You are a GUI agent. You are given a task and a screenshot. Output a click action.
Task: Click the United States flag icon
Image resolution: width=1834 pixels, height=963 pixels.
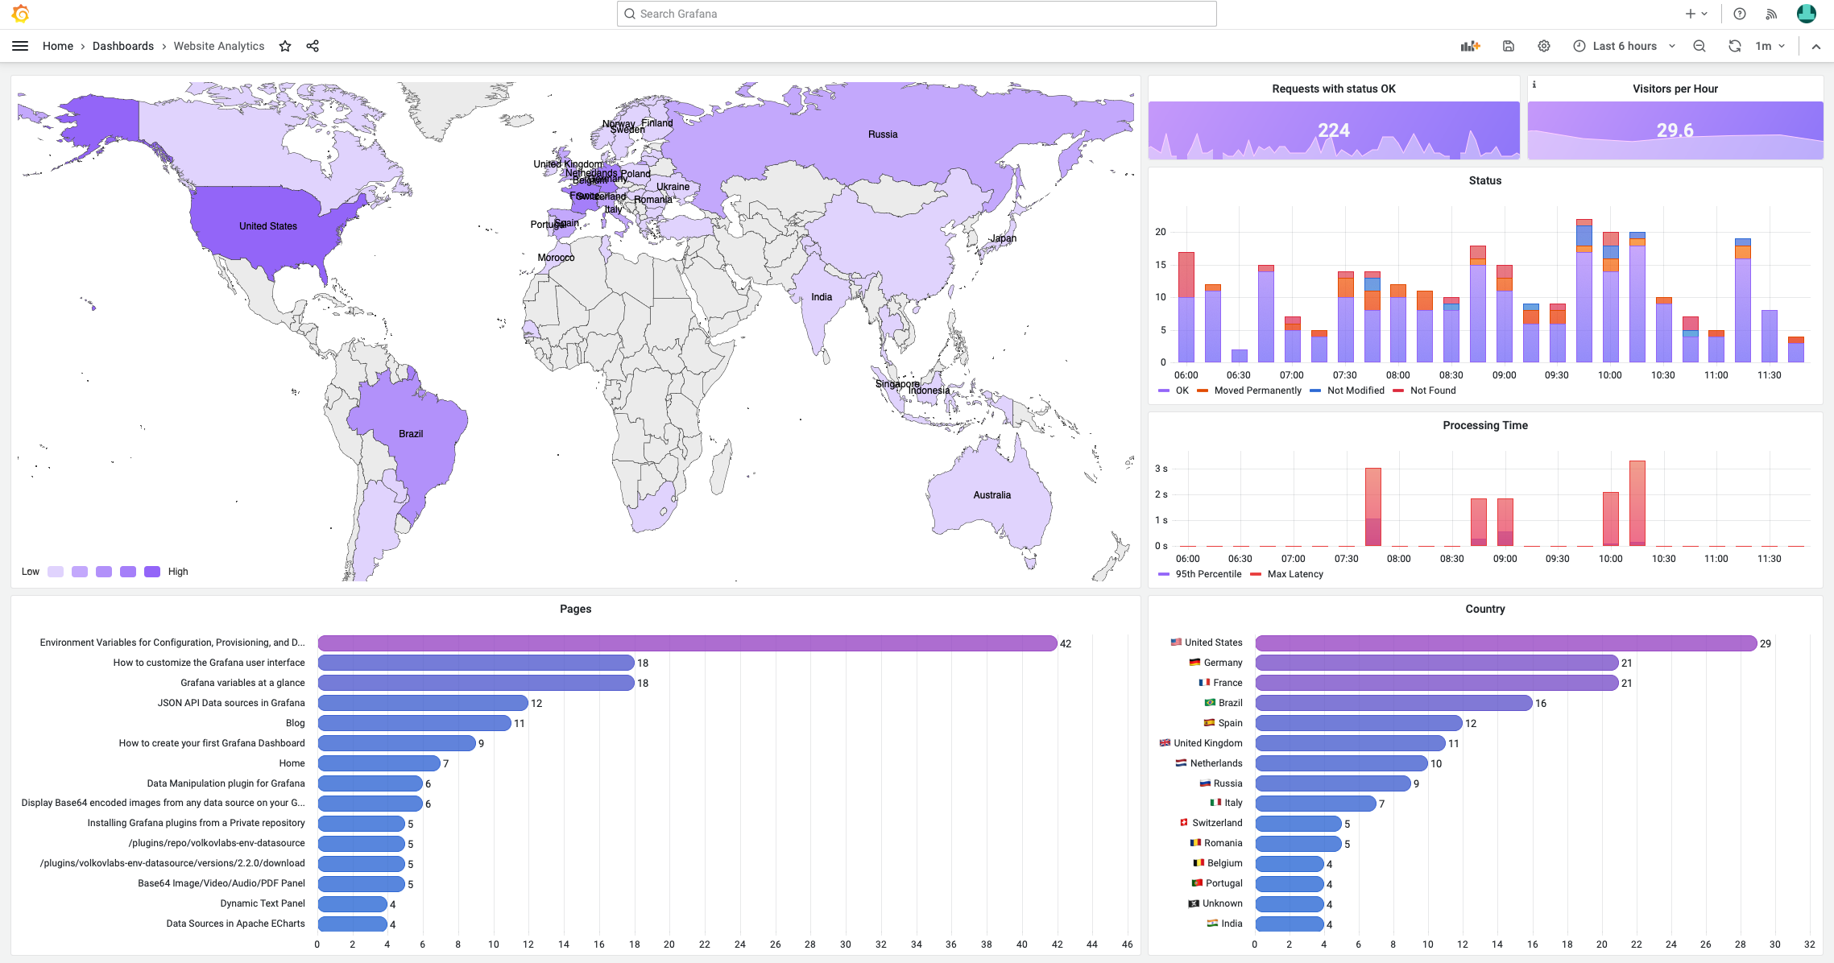[1176, 642]
